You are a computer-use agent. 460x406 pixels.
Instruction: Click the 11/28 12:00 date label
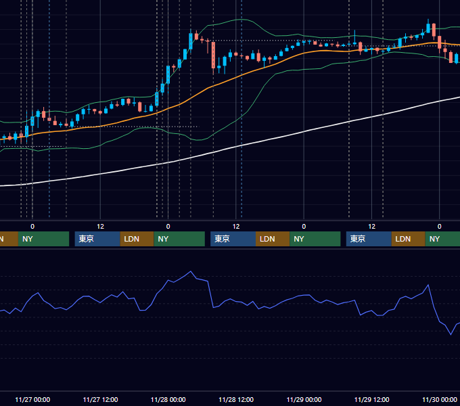click(x=236, y=399)
